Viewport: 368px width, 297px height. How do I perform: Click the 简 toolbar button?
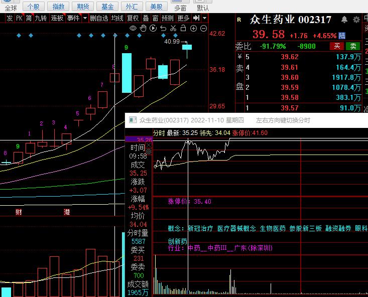29,18
